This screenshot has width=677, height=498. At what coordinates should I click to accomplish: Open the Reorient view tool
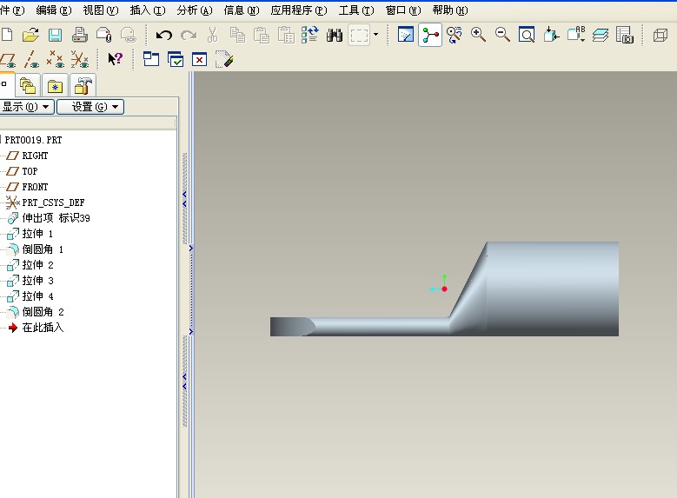click(x=551, y=35)
